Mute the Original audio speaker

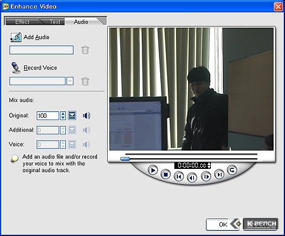click(x=86, y=116)
